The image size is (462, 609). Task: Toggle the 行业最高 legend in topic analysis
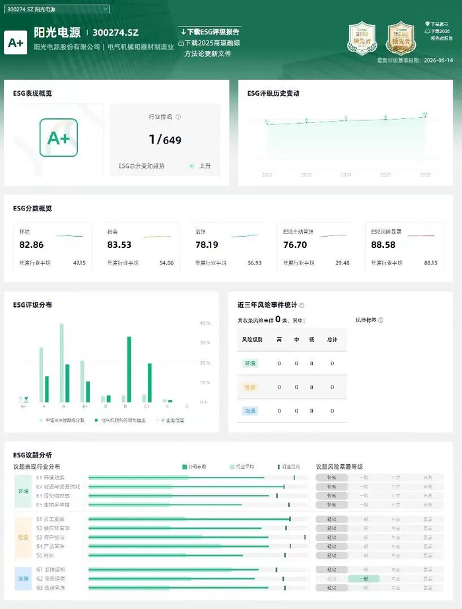coord(289,466)
